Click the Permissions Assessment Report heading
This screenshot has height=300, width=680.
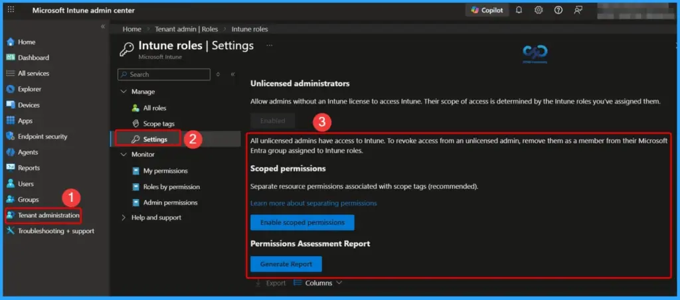310,244
